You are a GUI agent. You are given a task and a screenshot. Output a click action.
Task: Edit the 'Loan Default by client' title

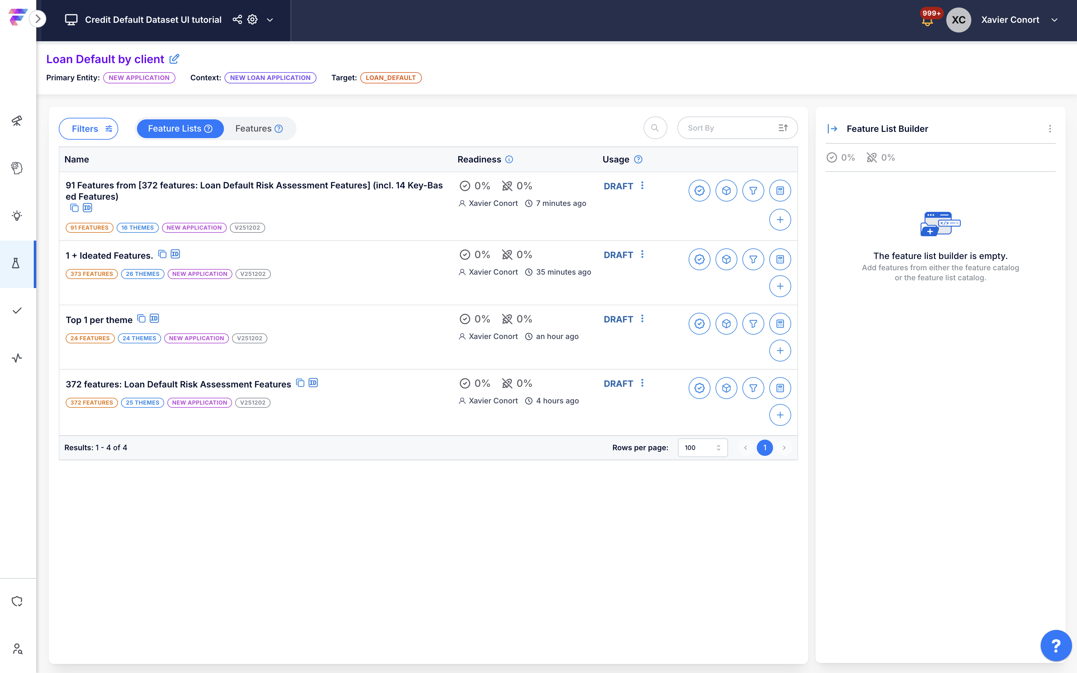click(174, 59)
